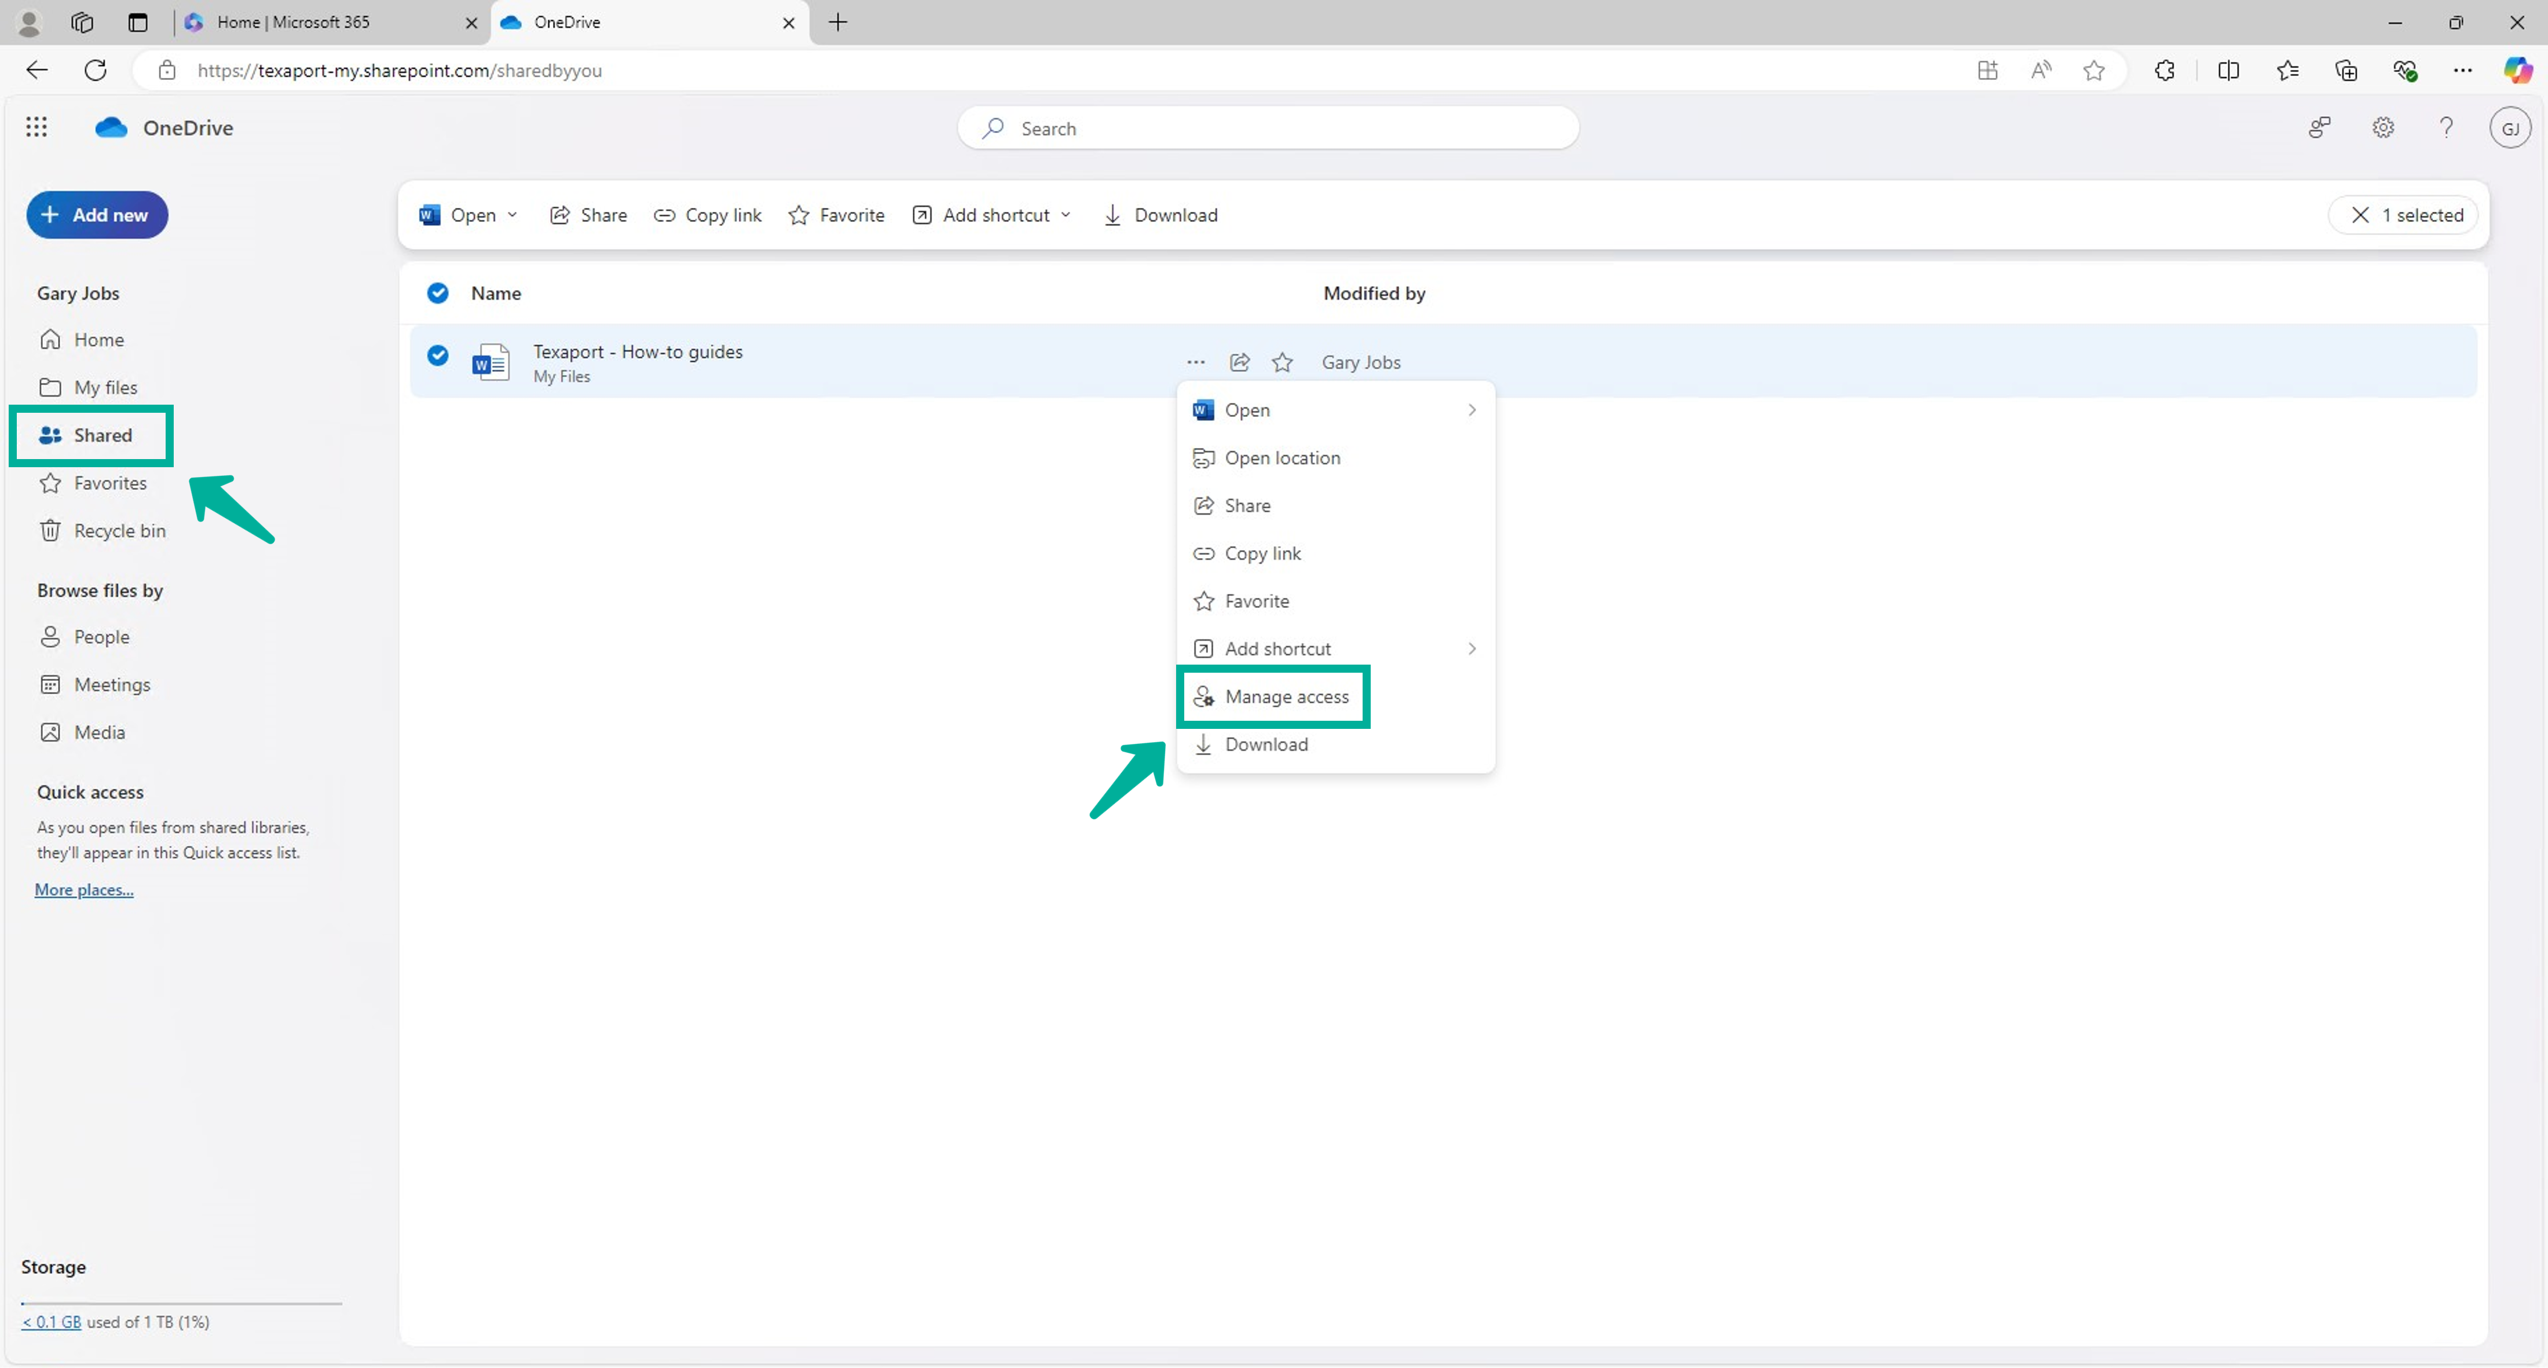The image size is (2548, 1368).
Task: Click the Word document icon for Texaport guides
Action: (x=490, y=361)
